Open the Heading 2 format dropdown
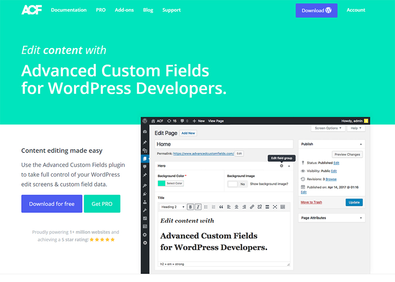The image size is (395, 282). pyautogui.click(x=172, y=207)
